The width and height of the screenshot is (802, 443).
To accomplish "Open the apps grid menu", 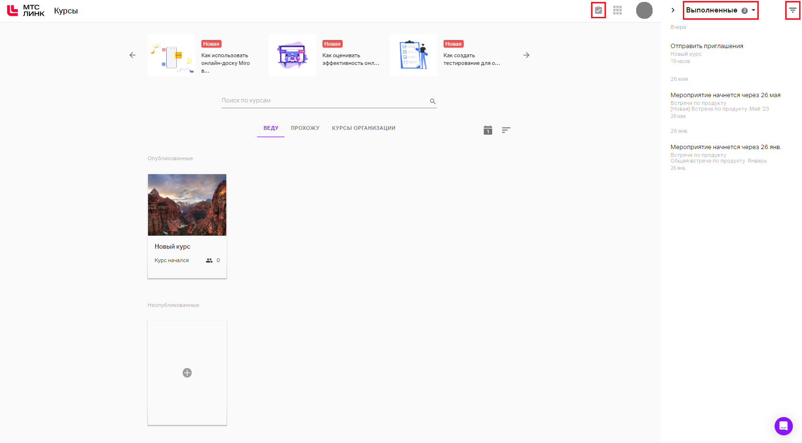I will click(617, 10).
